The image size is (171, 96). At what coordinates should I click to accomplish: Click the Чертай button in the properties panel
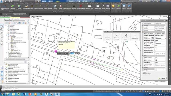(x=162, y=78)
